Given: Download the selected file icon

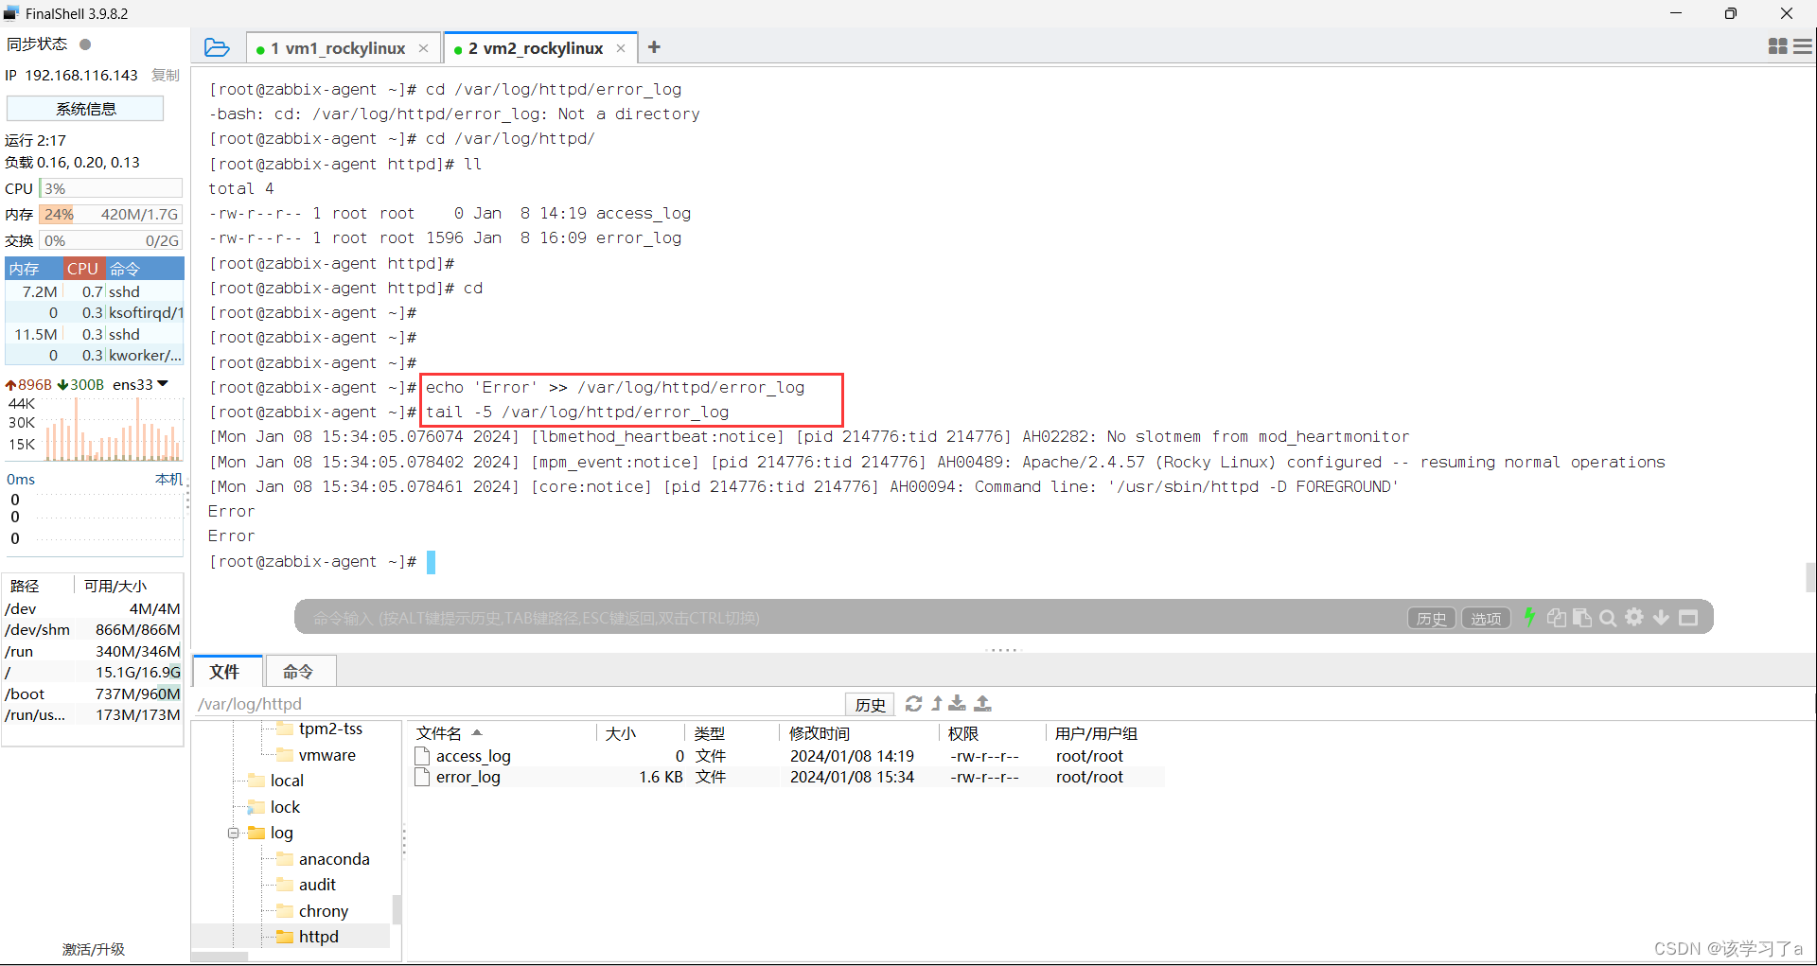Looking at the screenshot, I should click(958, 703).
